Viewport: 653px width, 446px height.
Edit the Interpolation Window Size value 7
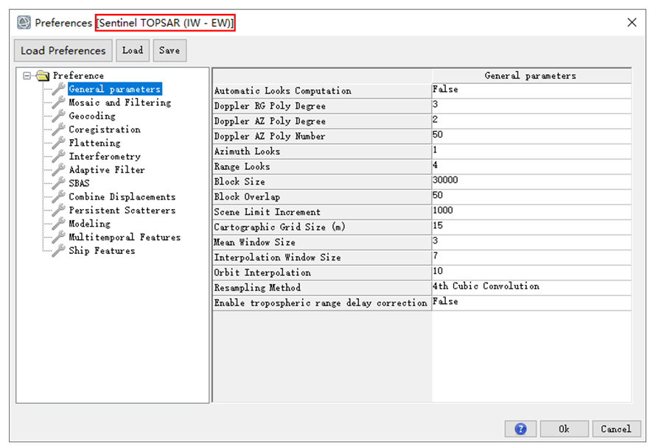pos(531,257)
